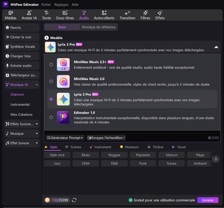Open Mes Créations
Viewport: 224px width, 208px height.
(x=21, y=114)
